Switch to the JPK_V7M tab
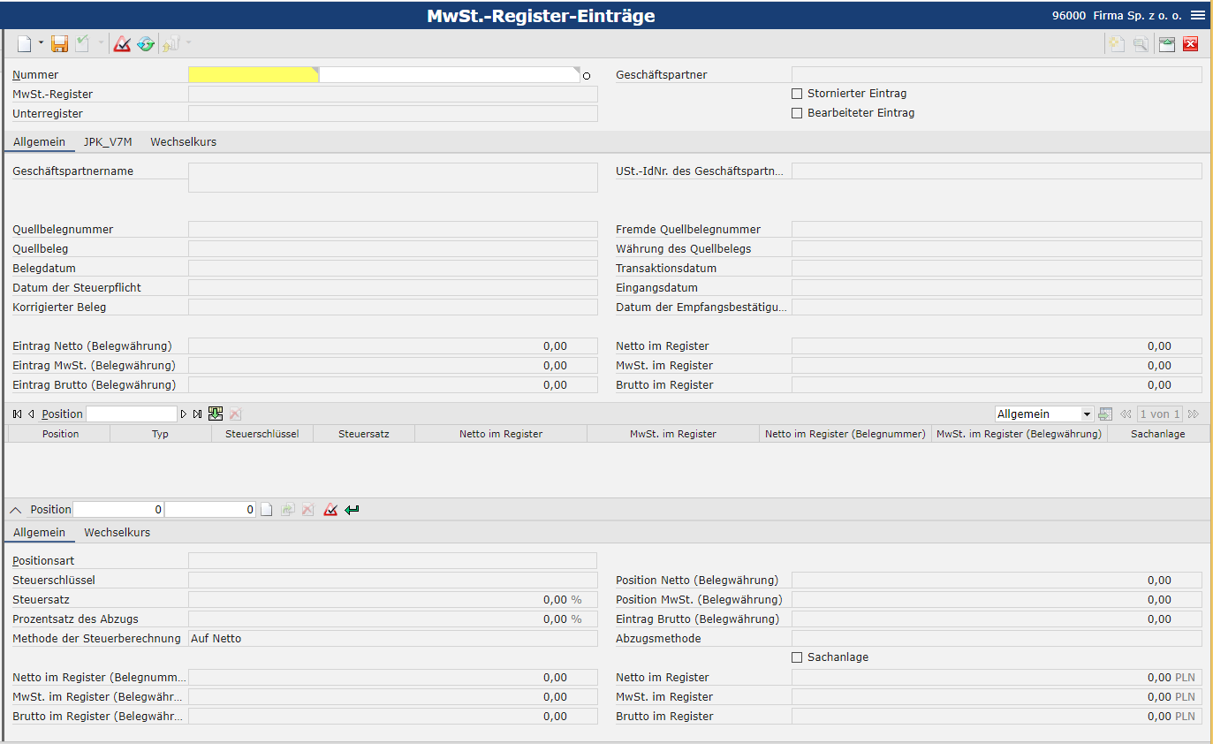This screenshot has width=1213, height=744. [108, 142]
